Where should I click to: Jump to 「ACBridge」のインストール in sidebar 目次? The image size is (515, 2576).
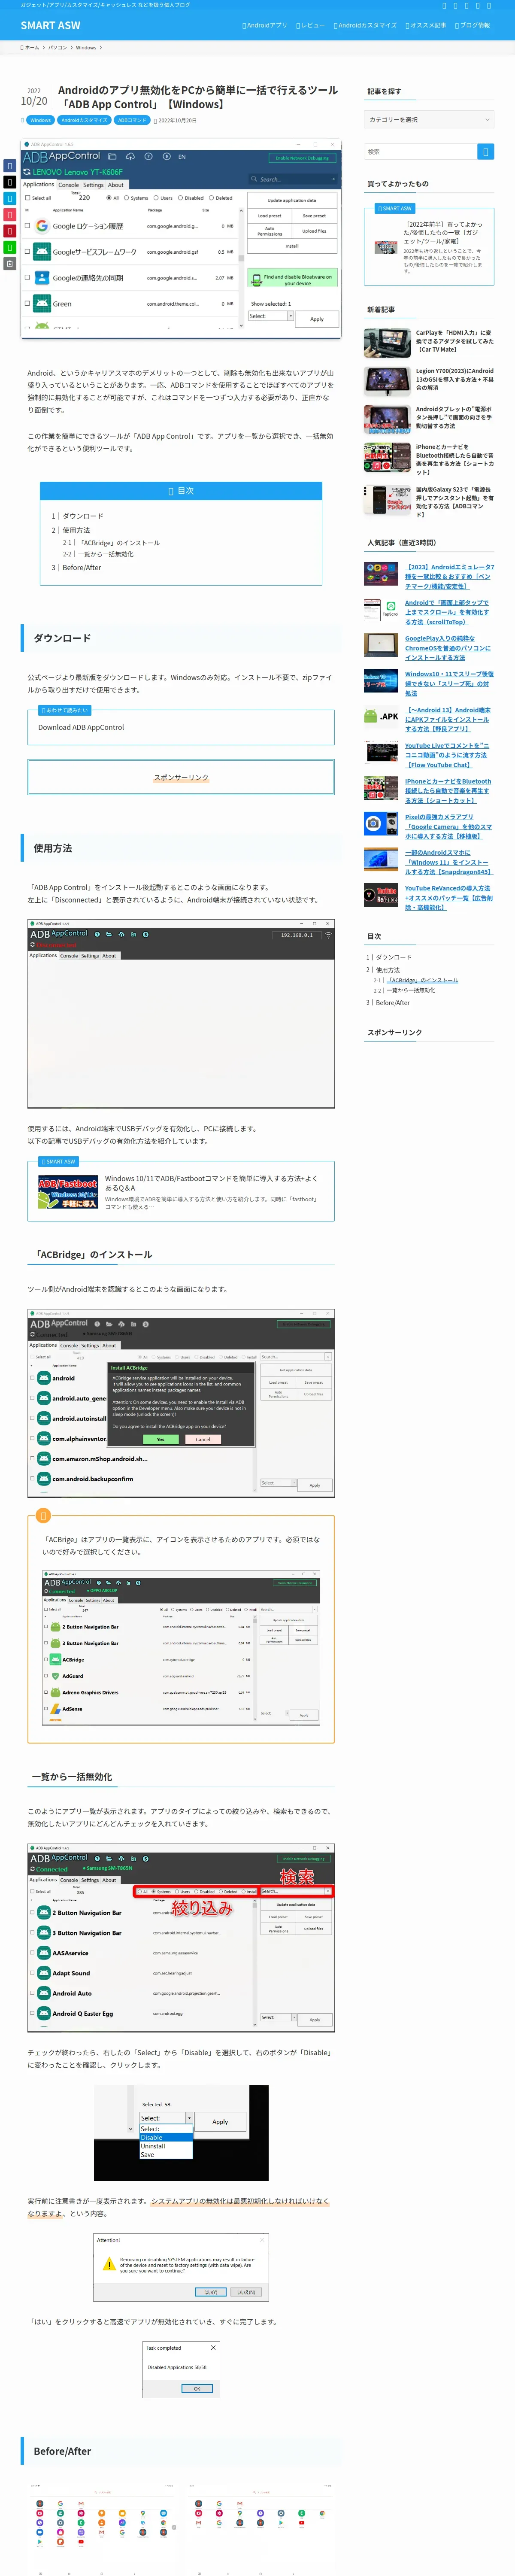[423, 981]
